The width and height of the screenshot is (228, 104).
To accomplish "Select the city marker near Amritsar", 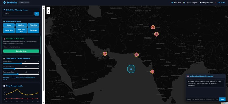I will 156,34.
